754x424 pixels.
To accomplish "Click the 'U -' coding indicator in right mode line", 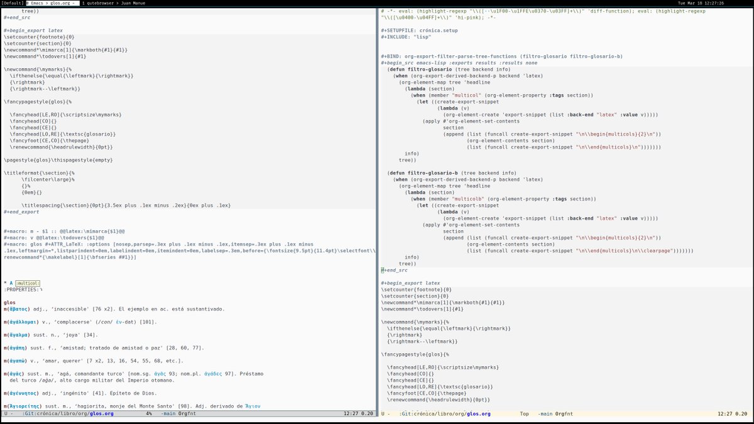I will tap(385, 414).
